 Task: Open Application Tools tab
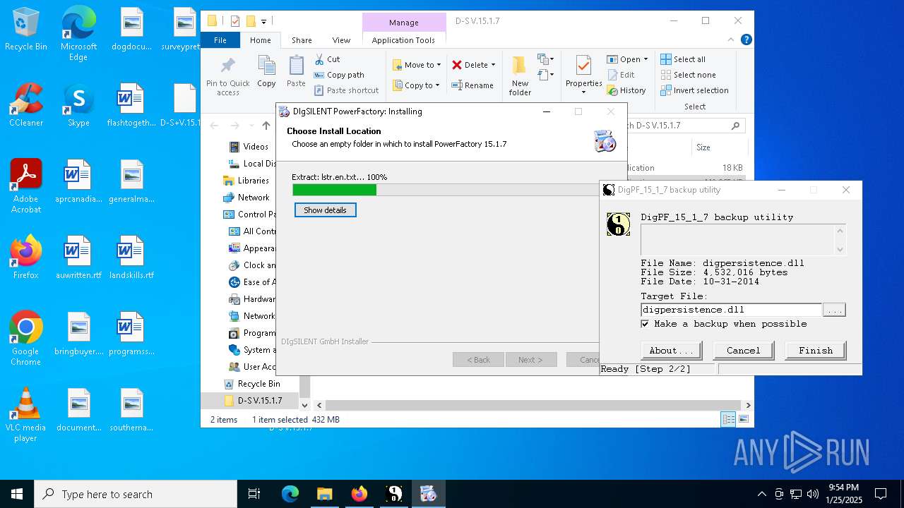point(403,40)
